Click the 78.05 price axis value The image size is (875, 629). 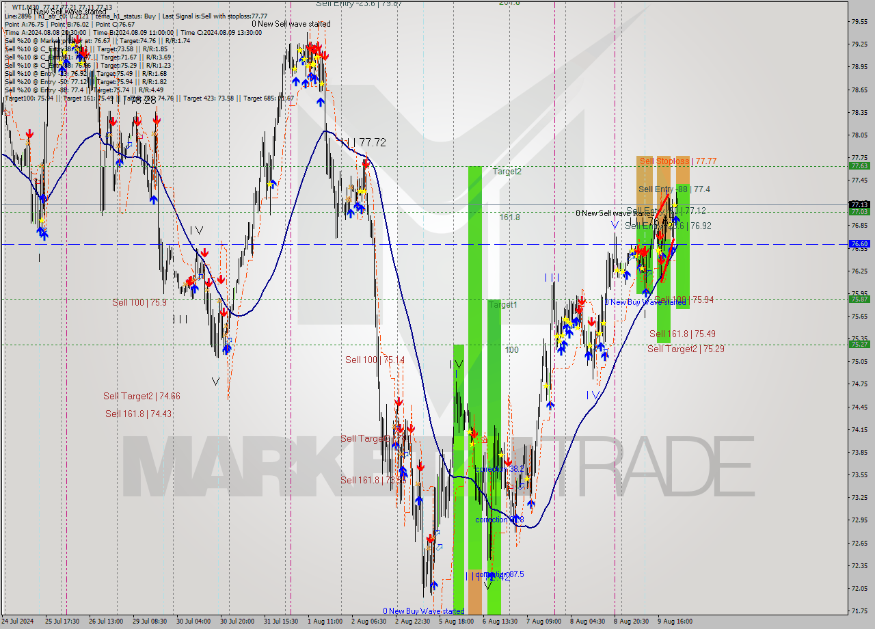pyautogui.click(x=859, y=135)
